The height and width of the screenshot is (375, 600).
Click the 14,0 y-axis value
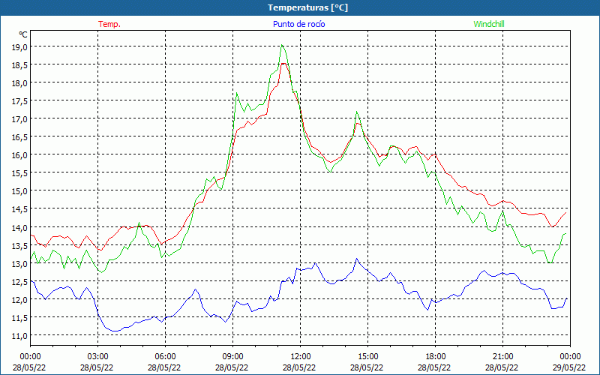point(19,227)
